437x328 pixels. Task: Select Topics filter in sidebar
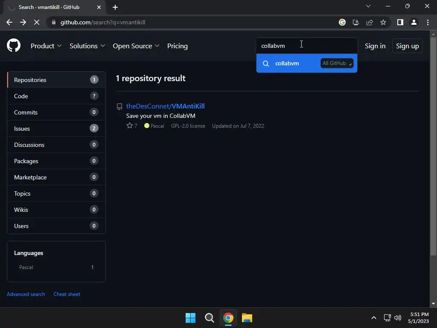[56, 193]
